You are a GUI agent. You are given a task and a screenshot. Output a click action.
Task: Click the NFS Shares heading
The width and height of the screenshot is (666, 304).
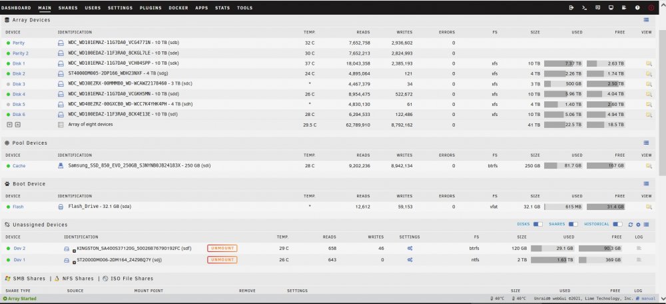tap(78, 279)
